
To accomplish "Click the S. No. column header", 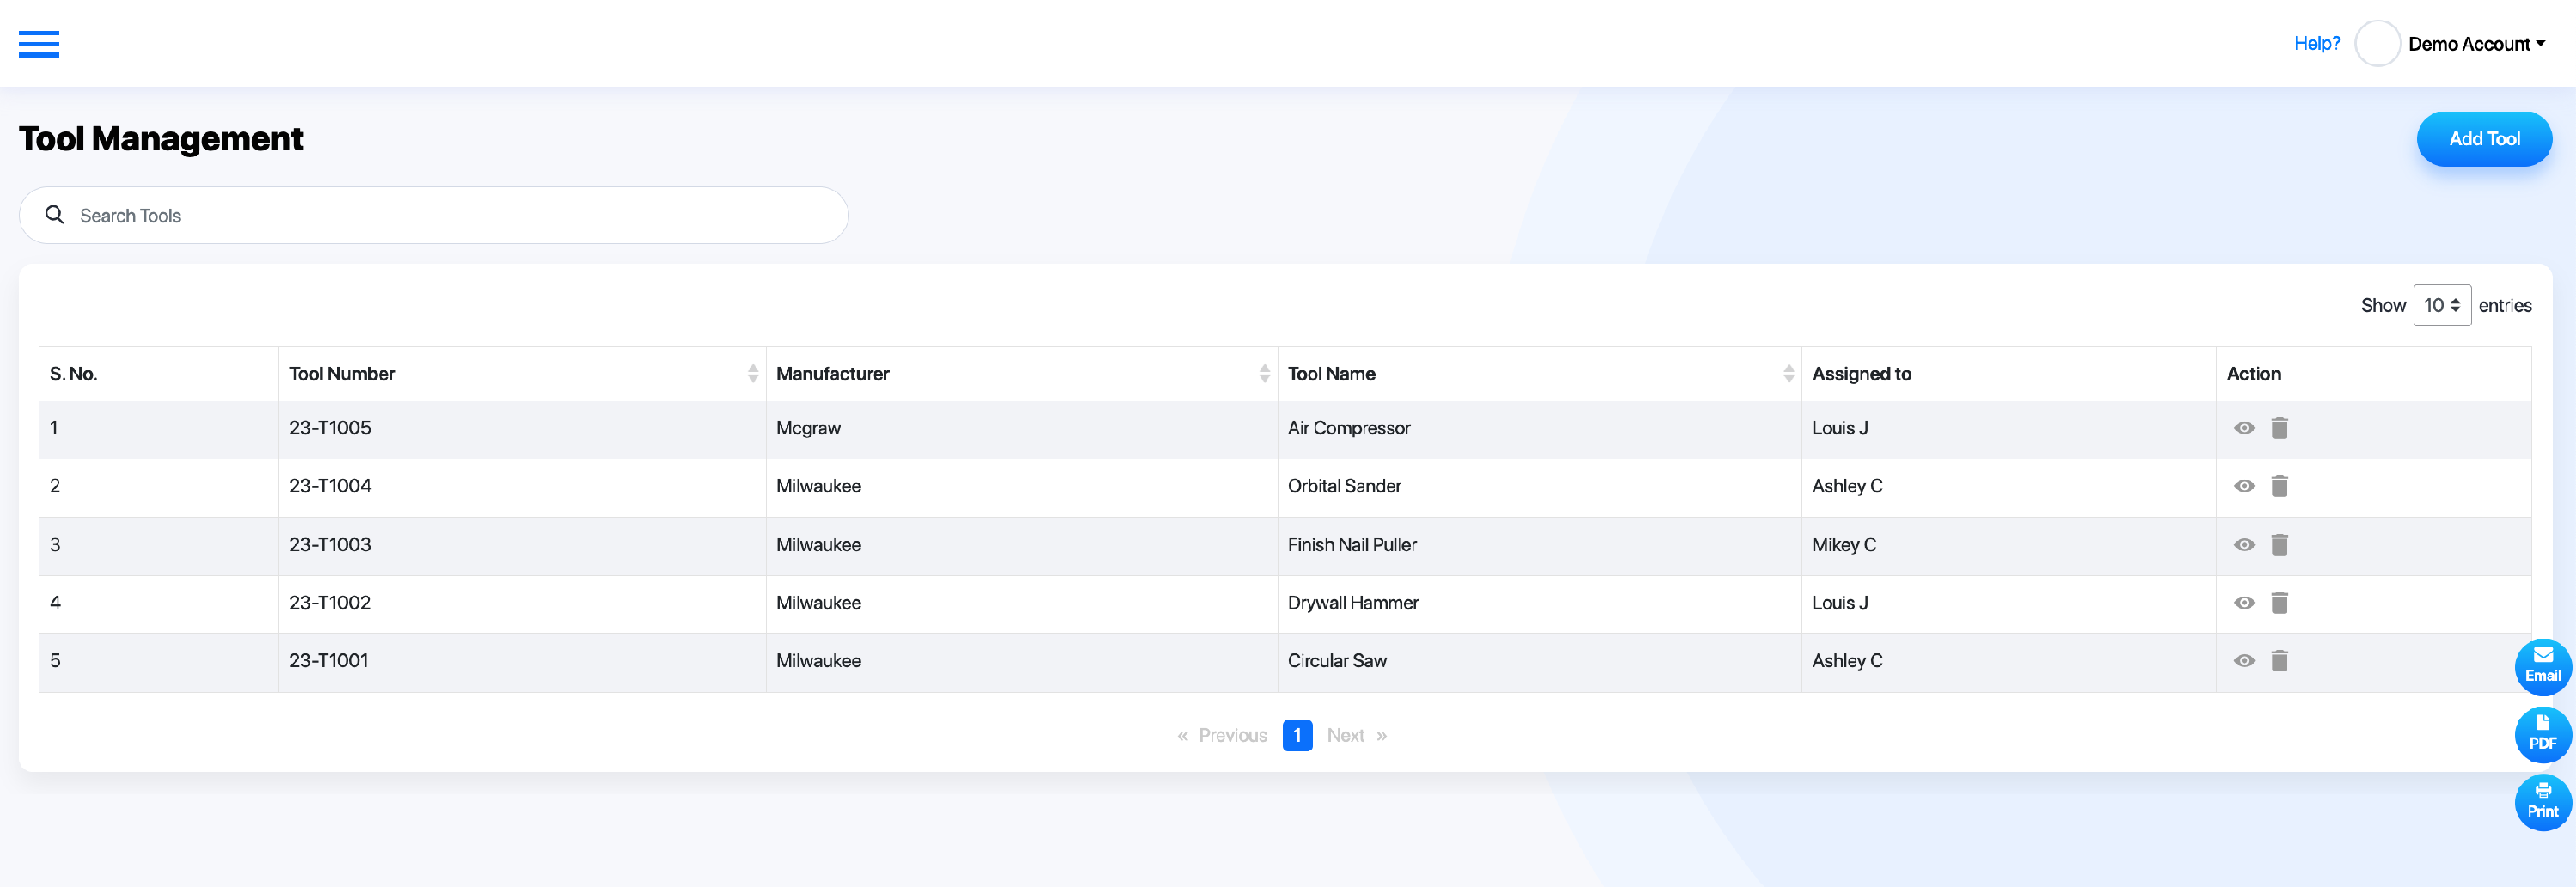I will point(73,374).
